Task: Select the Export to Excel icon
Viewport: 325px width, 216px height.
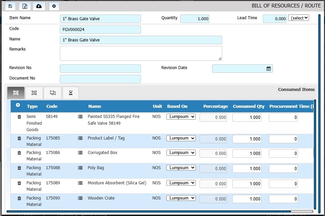Action: coord(25,6)
